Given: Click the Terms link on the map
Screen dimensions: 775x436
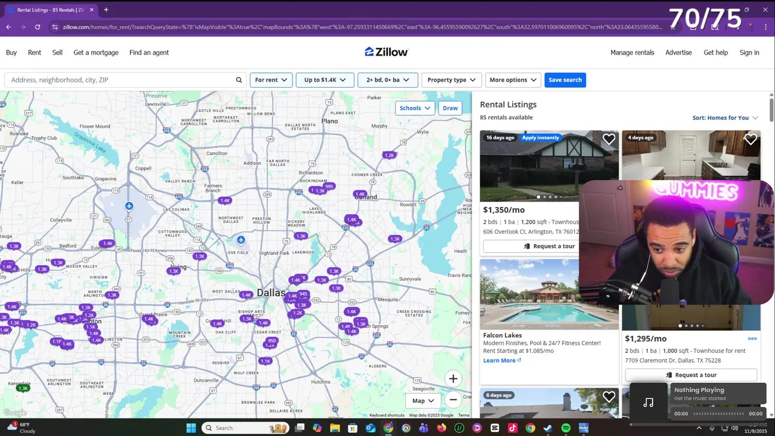Looking at the screenshot, I should 464,415.
